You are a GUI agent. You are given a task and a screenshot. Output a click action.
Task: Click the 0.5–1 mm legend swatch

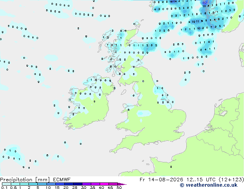15,184
